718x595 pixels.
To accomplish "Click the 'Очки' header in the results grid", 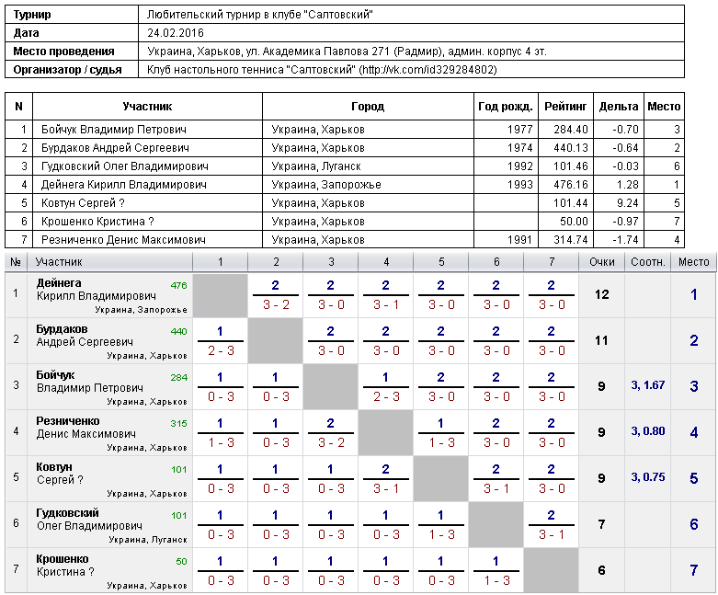I will pyautogui.click(x=601, y=262).
